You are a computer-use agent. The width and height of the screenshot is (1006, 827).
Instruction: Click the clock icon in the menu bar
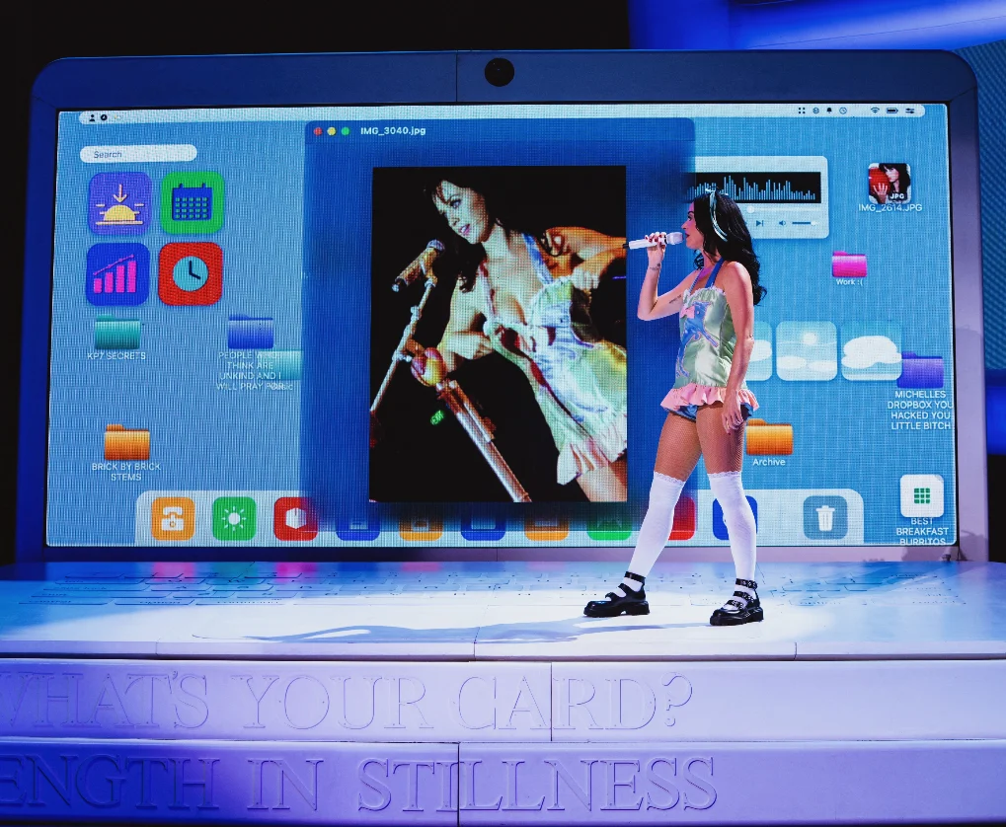click(x=843, y=111)
